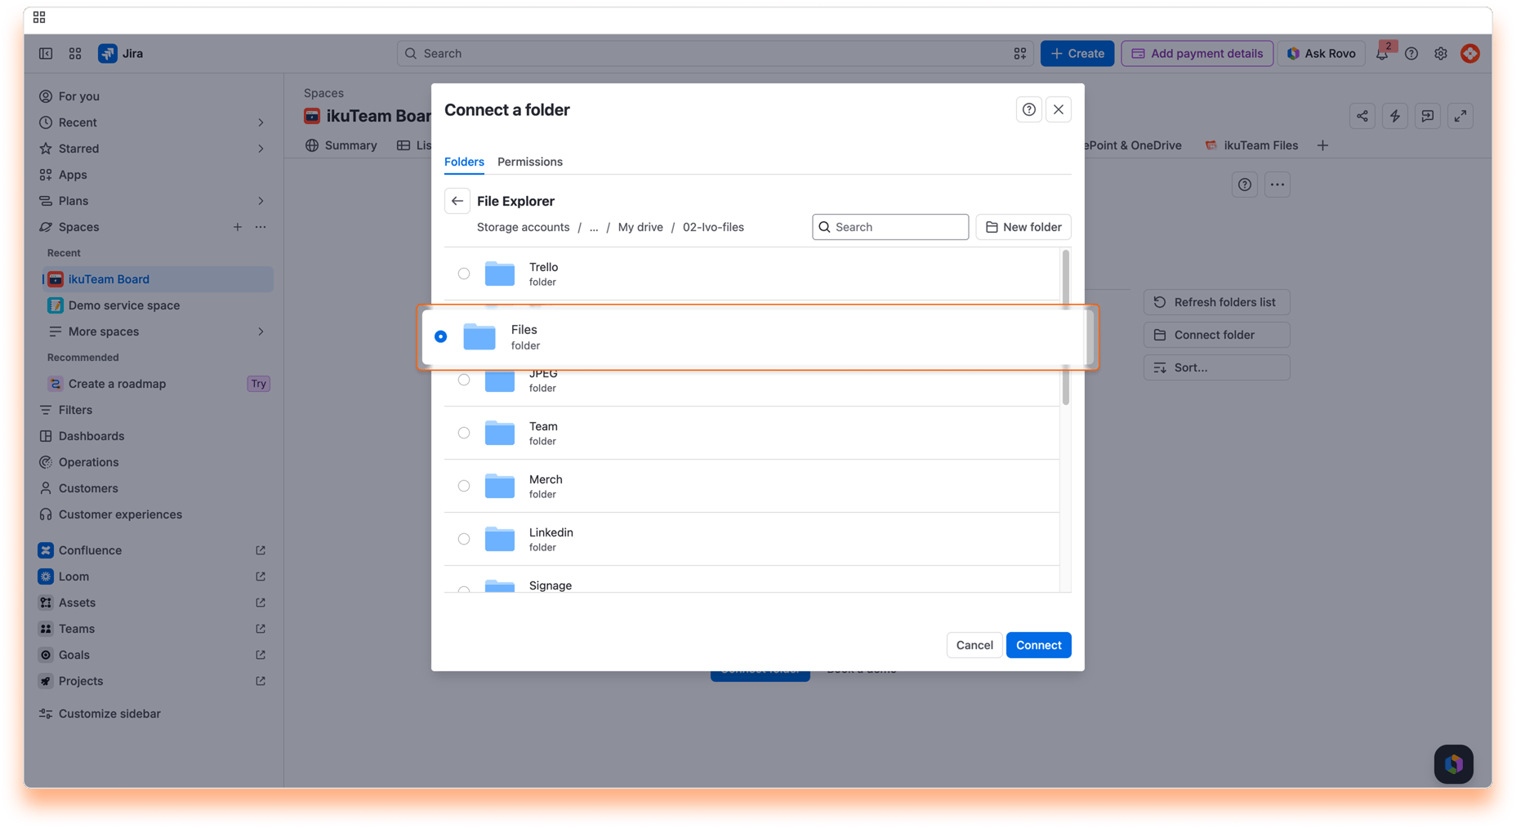Screen dimensions: 1516x828
Task: Expand the Starred section chevron
Action: click(261, 149)
